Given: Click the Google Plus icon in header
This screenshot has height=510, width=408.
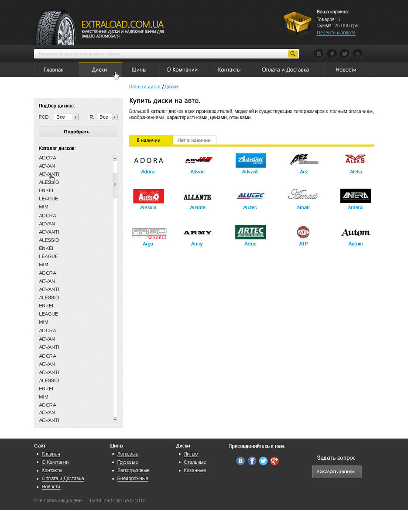Looking at the screenshot, I should coord(358,54).
